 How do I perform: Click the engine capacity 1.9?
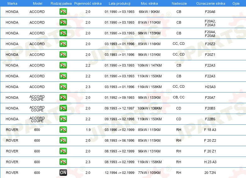coord(88,130)
